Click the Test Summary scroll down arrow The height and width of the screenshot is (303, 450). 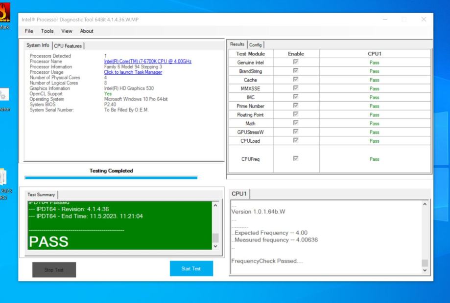215,246
